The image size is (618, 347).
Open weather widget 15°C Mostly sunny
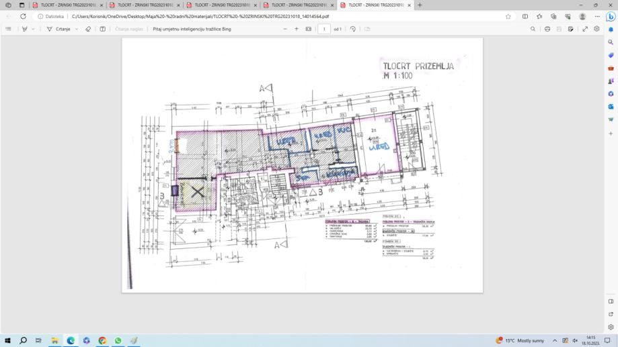[520, 340]
